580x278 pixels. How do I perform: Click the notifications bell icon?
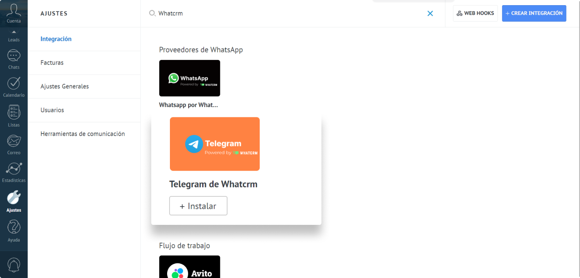pyautogui.click(x=13, y=265)
